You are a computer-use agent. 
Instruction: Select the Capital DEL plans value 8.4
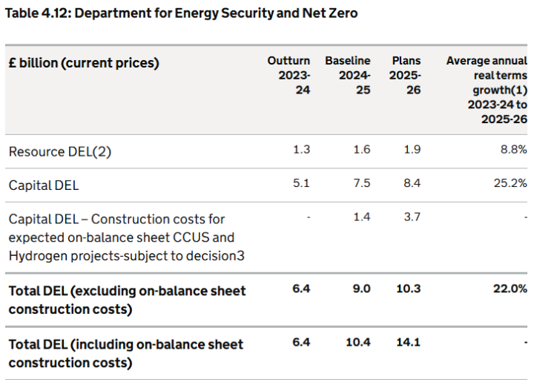412,184
